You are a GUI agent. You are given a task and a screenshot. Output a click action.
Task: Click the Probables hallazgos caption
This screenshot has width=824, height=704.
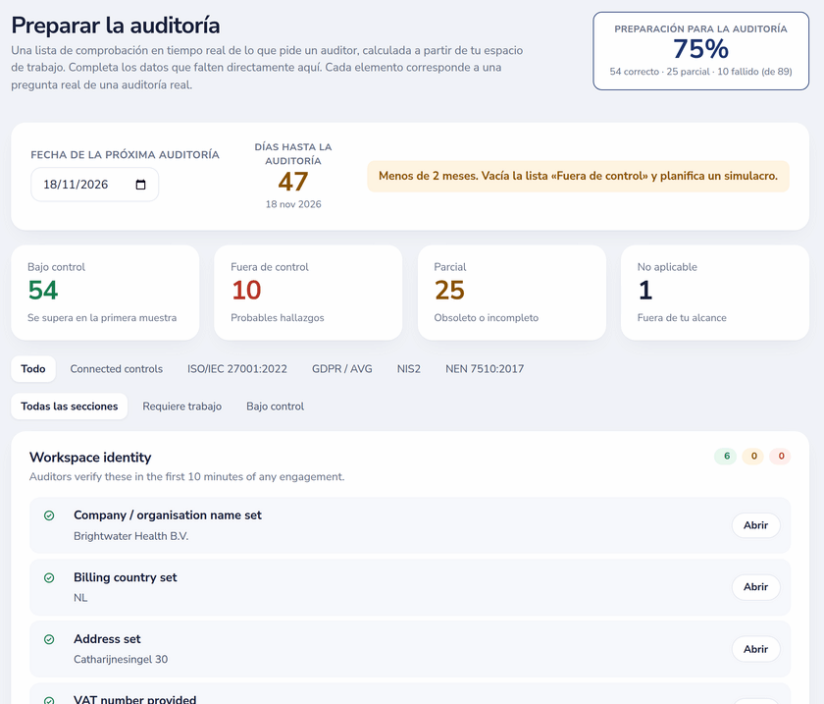[278, 318]
